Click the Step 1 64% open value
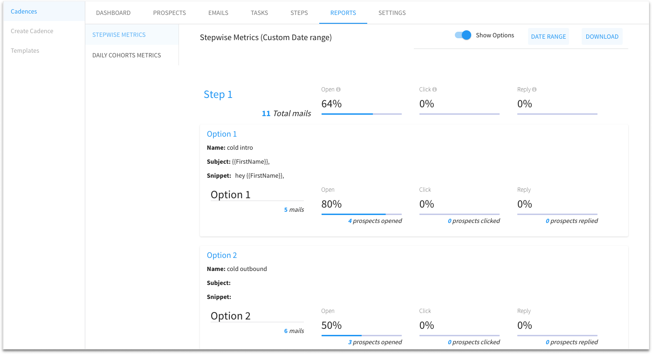This screenshot has width=652, height=354. (x=332, y=104)
